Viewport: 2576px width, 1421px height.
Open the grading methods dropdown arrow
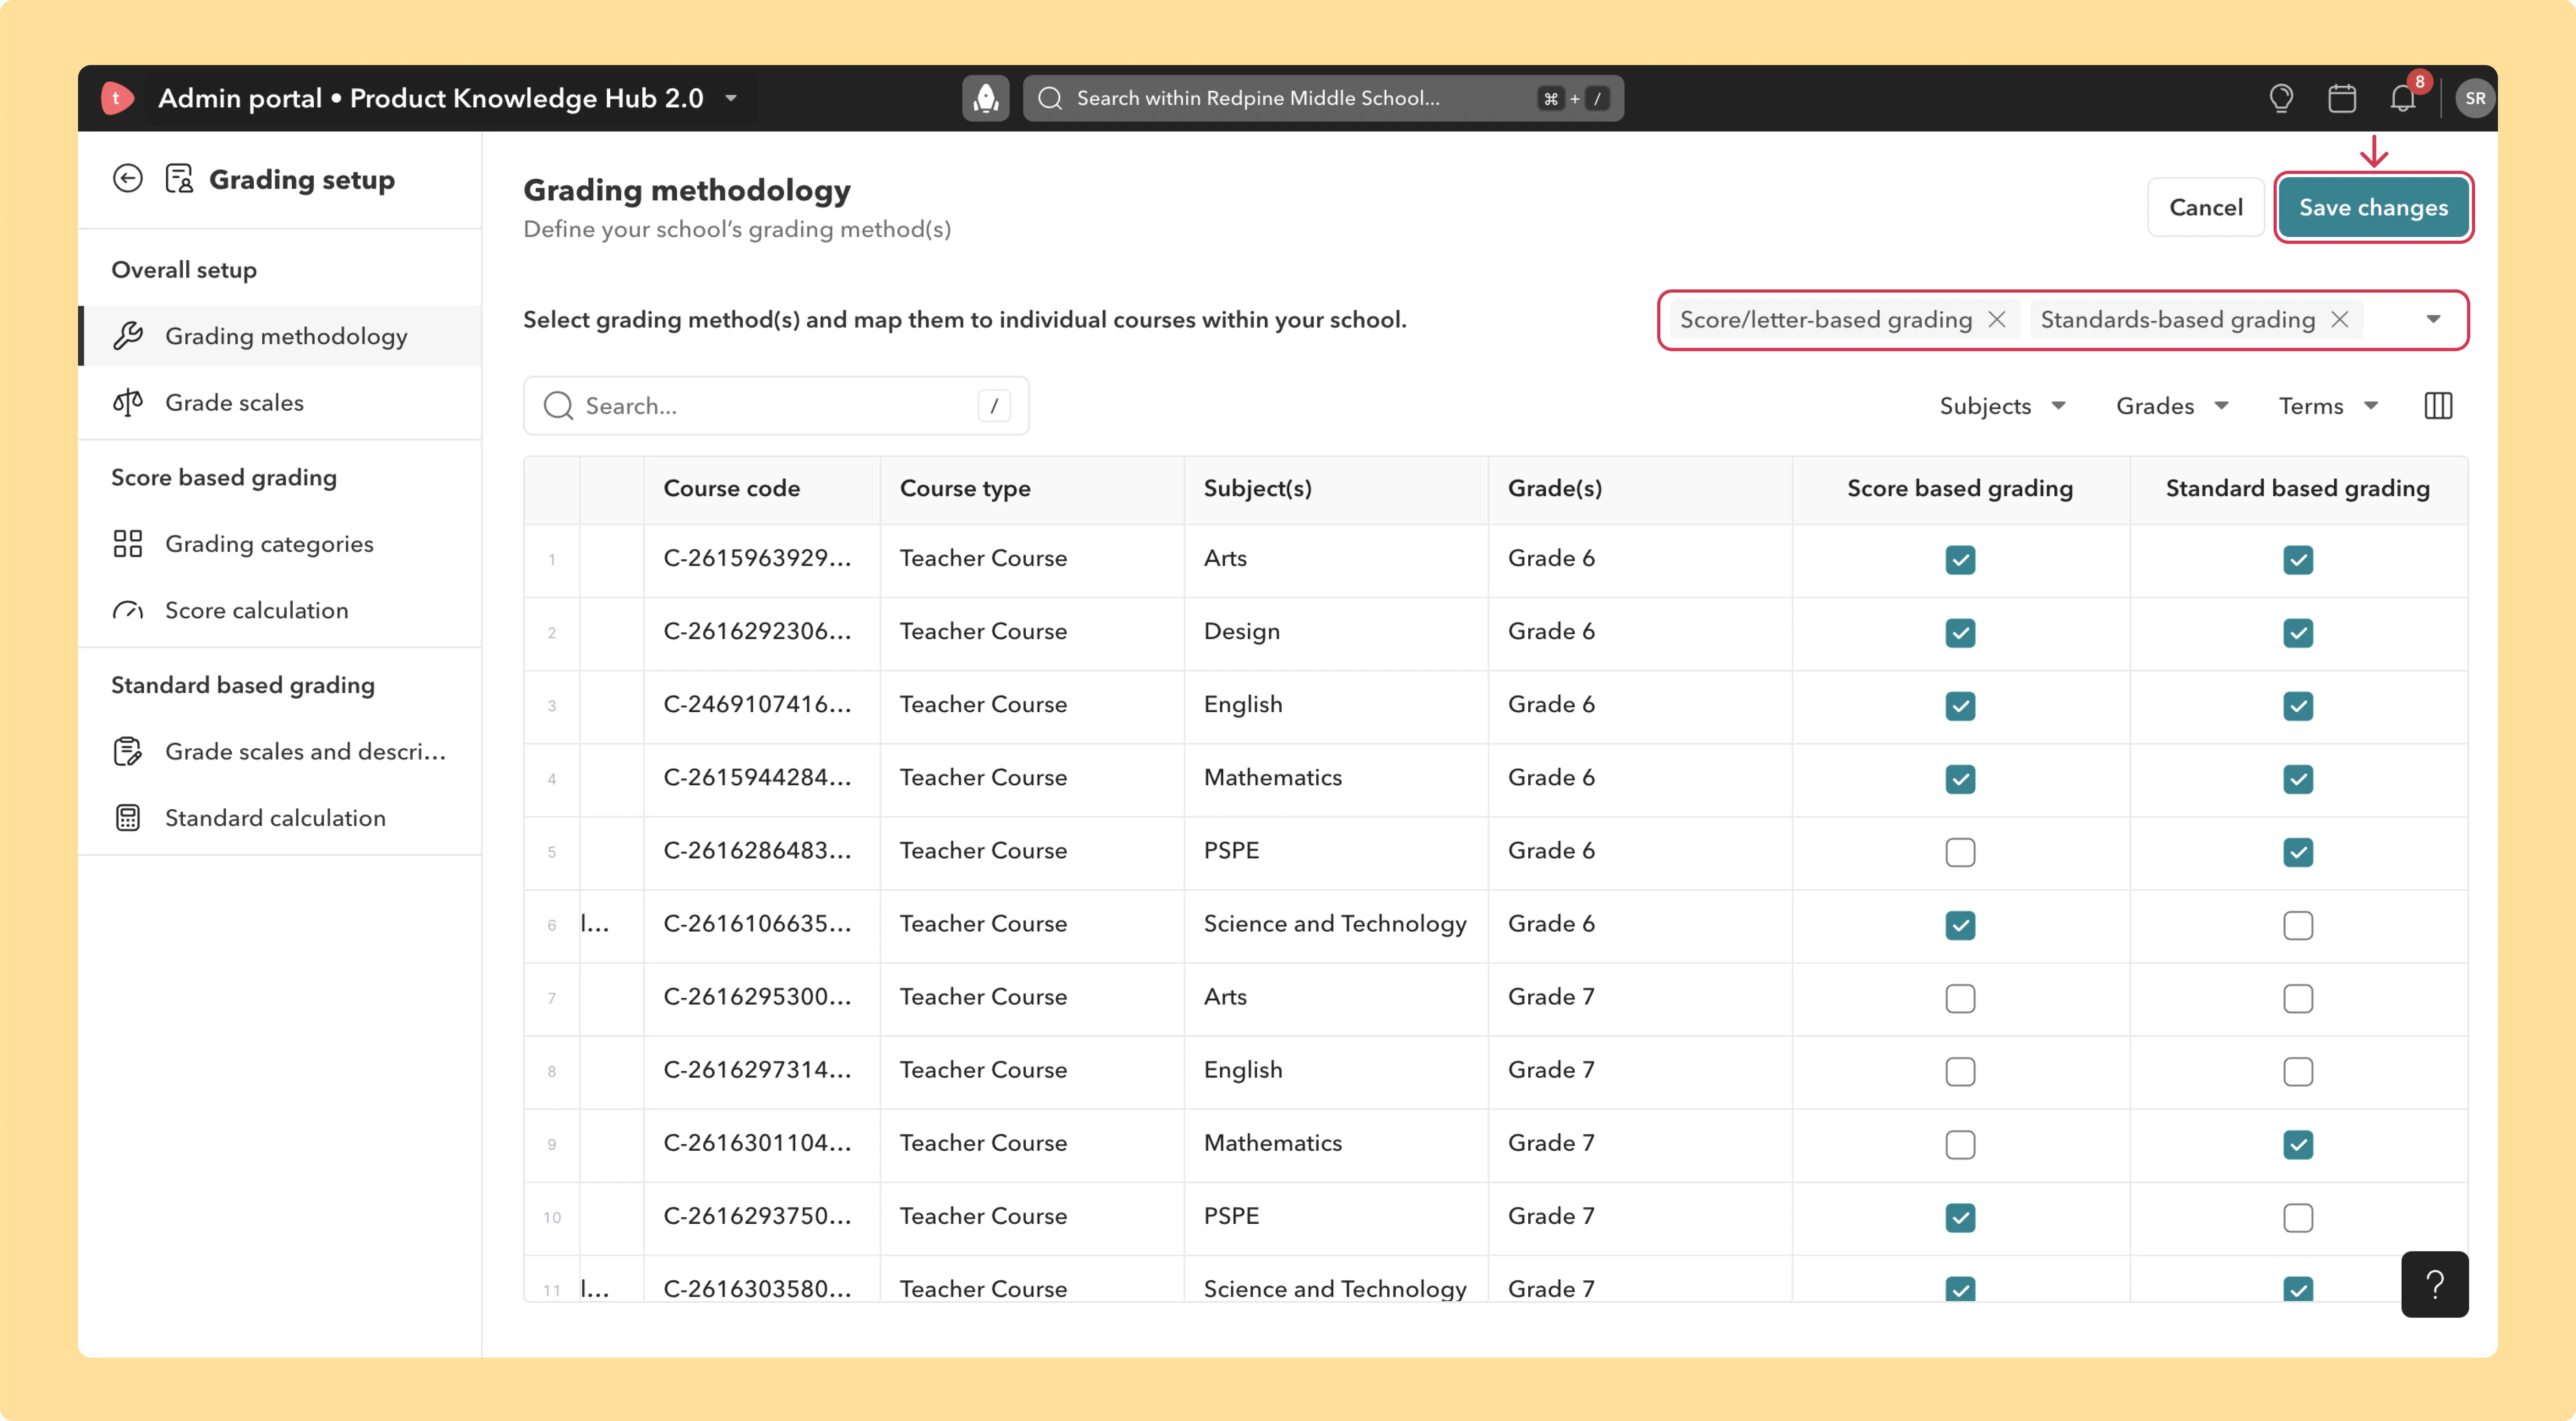click(2433, 319)
